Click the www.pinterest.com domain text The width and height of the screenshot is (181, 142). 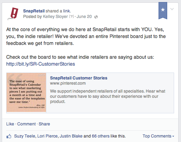pos(68,83)
